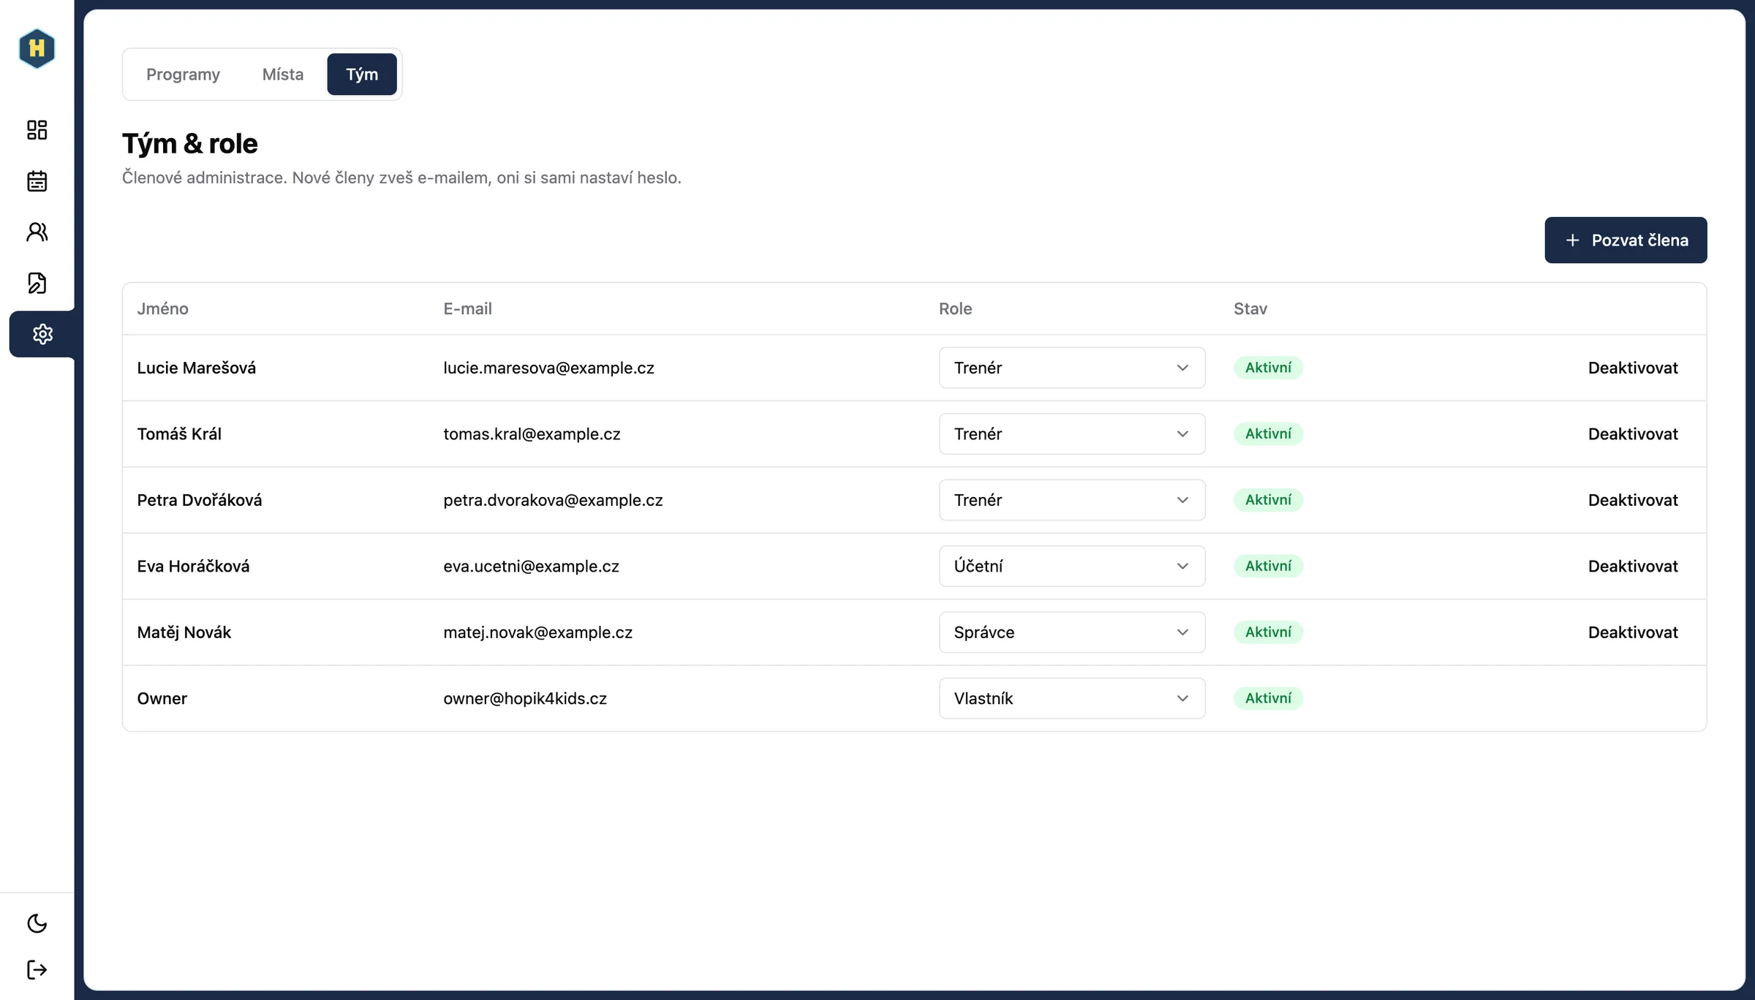Toggle dark mode with the moon icon
This screenshot has width=1755, height=1000.
[x=37, y=923]
